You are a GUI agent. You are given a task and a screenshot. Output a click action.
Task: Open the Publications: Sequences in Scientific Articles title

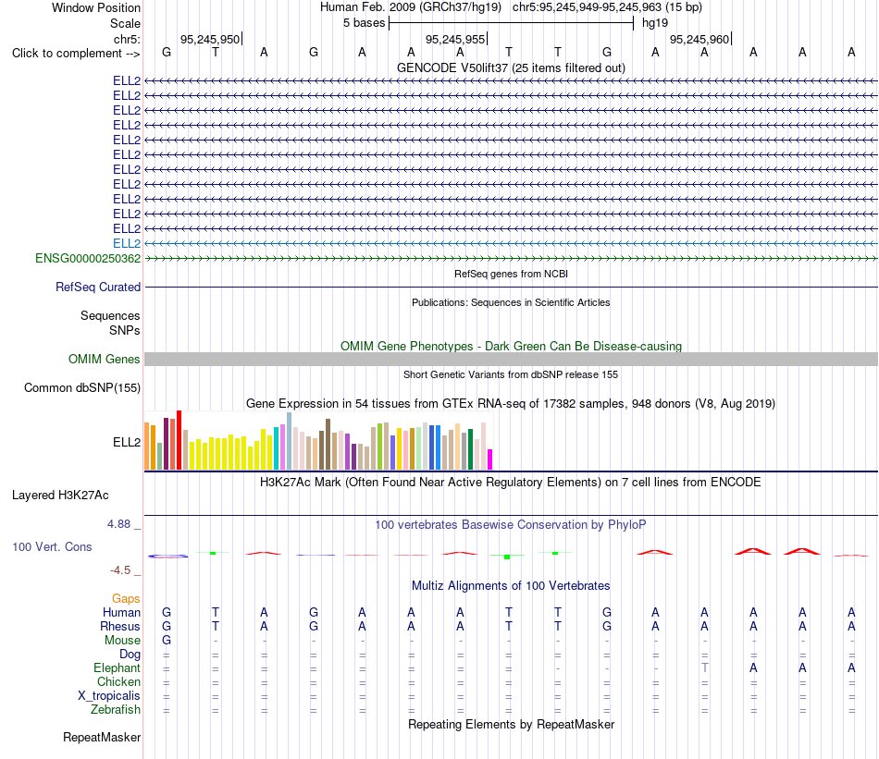pos(511,302)
